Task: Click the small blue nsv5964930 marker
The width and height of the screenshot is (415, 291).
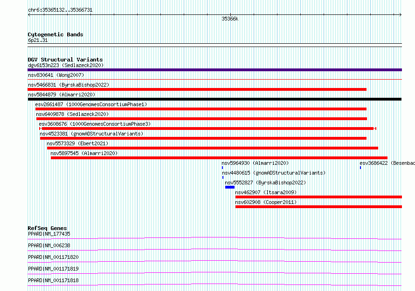Action: (222, 168)
